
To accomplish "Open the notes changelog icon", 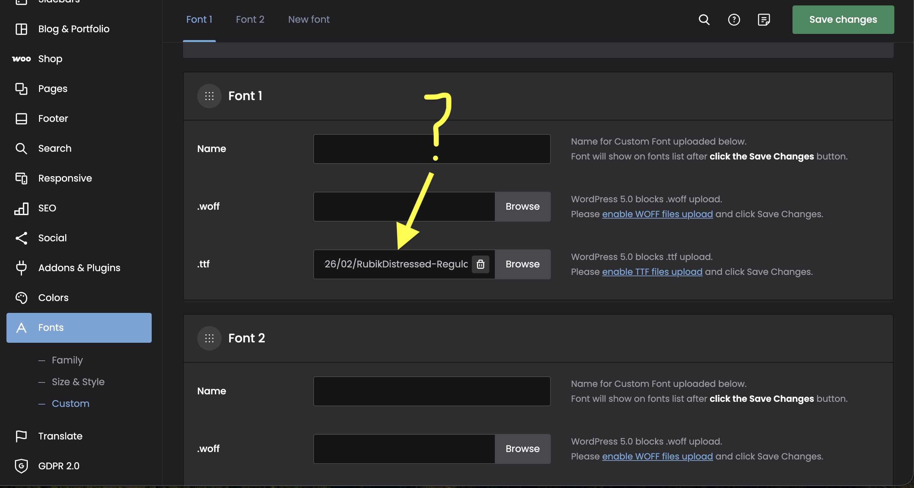I will (x=764, y=19).
